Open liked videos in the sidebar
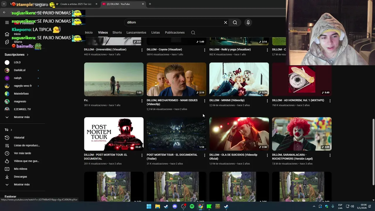The height and width of the screenshot is (211, 375). click(x=22, y=161)
